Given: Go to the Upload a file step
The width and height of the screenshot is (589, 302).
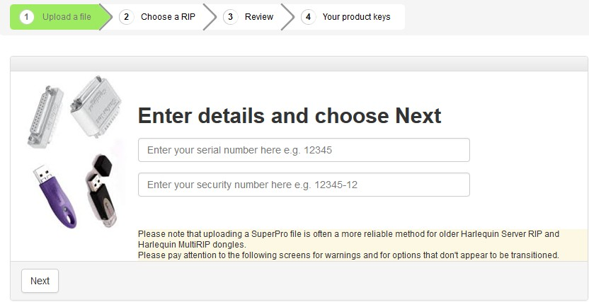Looking at the screenshot, I should pyautogui.click(x=67, y=17).
